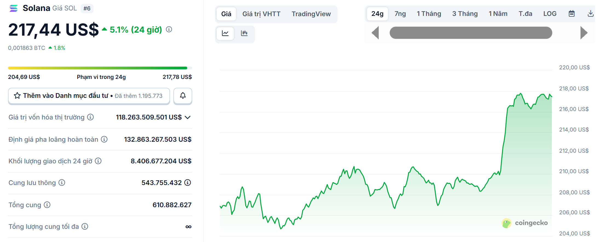This screenshot has height=242, width=601.
Task: Click the Solana logo icon
Action: point(13,8)
